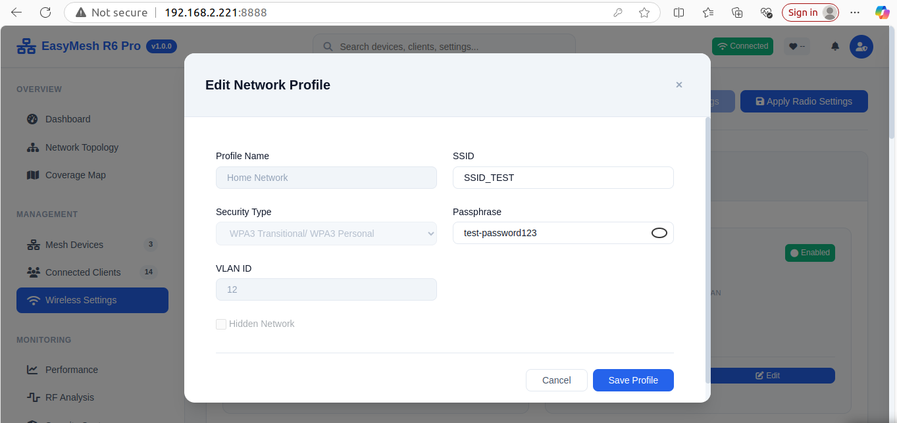The height and width of the screenshot is (423, 897).
Task: Click the Performance chart icon
Action: 33,370
